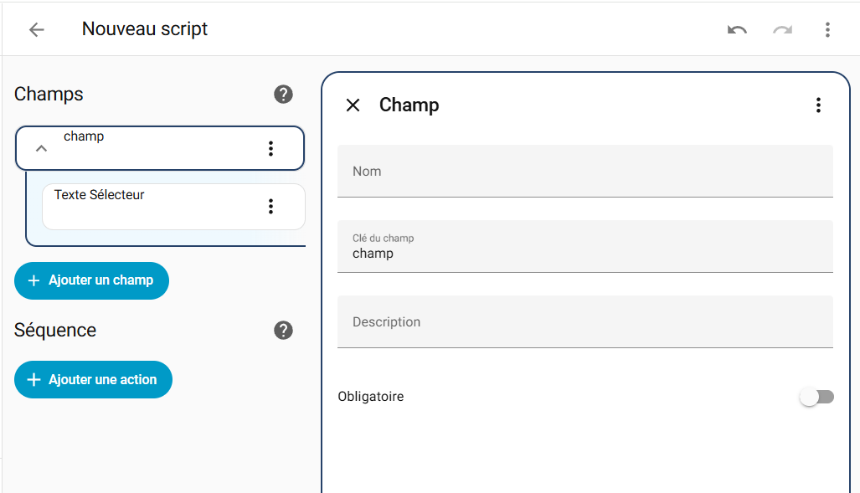Image resolution: width=860 pixels, height=493 pixels.
Task: Enable the Obligatoire switch
Action: coord(816,397)
